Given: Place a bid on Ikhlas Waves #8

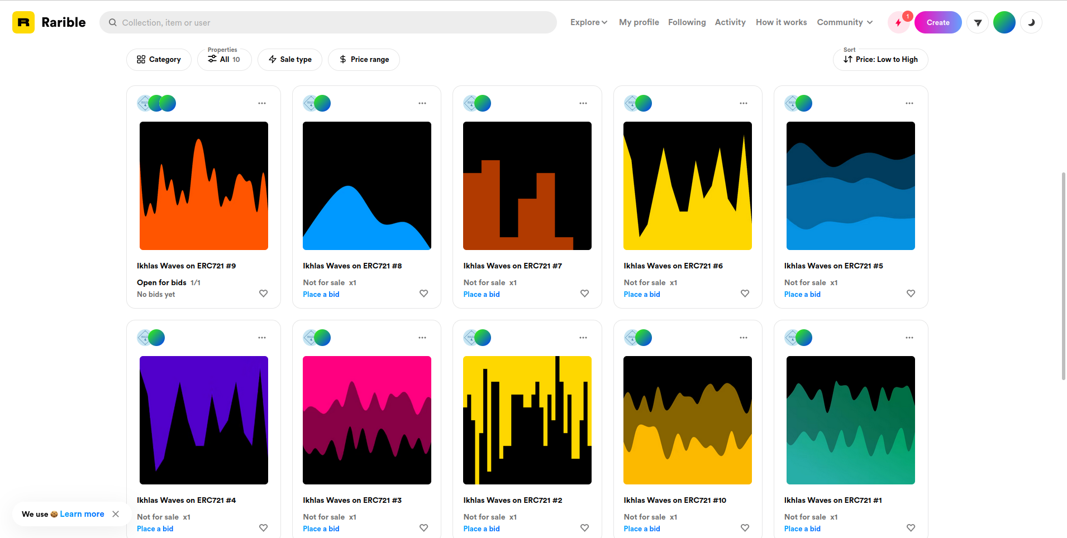Looking at the screenshot, I should coord(321,295).
